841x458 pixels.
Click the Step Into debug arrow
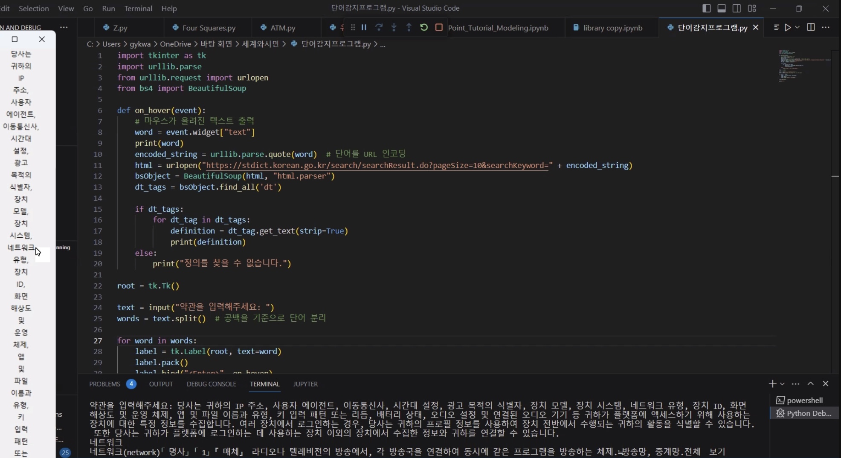(394, 27)
